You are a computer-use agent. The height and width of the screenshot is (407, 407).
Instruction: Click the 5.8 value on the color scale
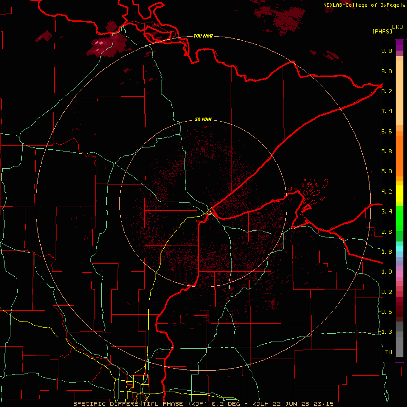[x=387, y=151]
